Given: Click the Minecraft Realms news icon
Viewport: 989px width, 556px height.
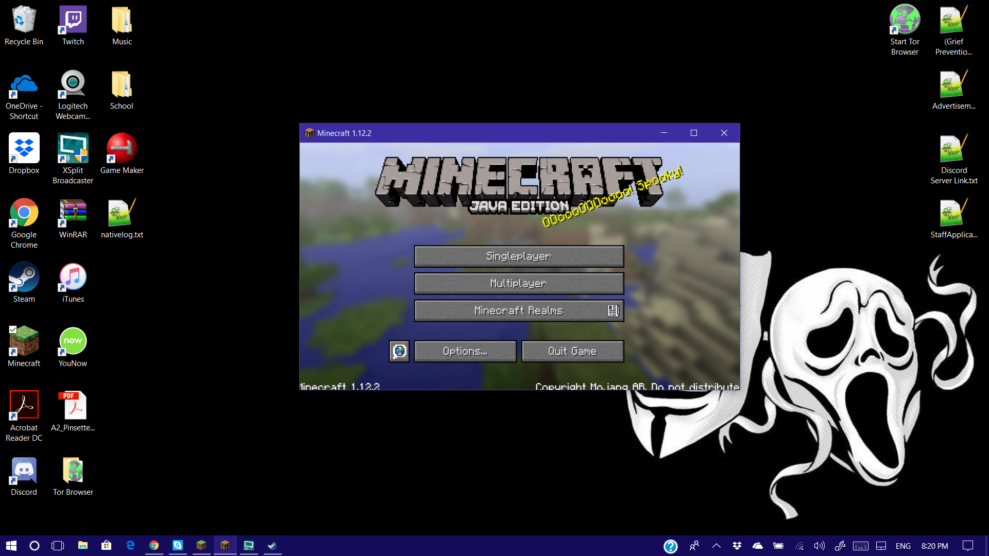Looking at the screenshot, I should click(x=613, y=310).
